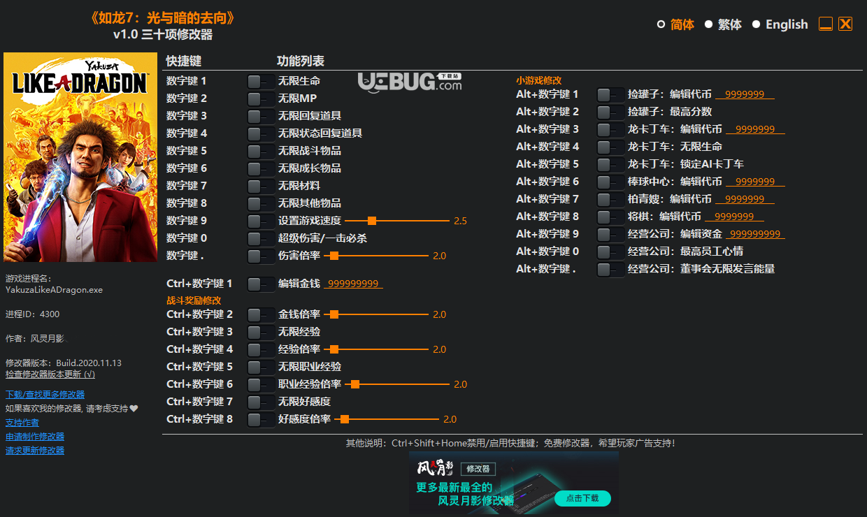Toggle 职业经验倍率 switch
This screenshot has height=517, width=867.
coord(261,384)
